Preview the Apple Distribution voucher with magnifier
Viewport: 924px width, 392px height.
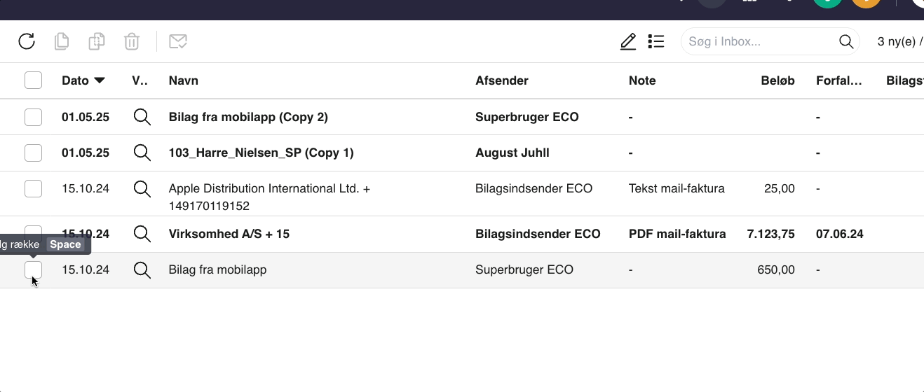tap(142, 188)
